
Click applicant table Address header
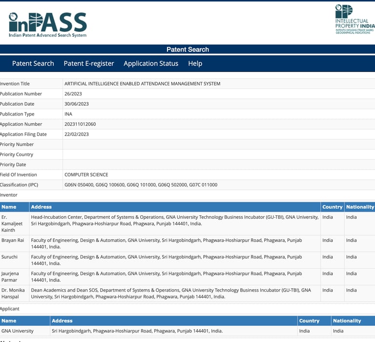(x=174, y=320)
